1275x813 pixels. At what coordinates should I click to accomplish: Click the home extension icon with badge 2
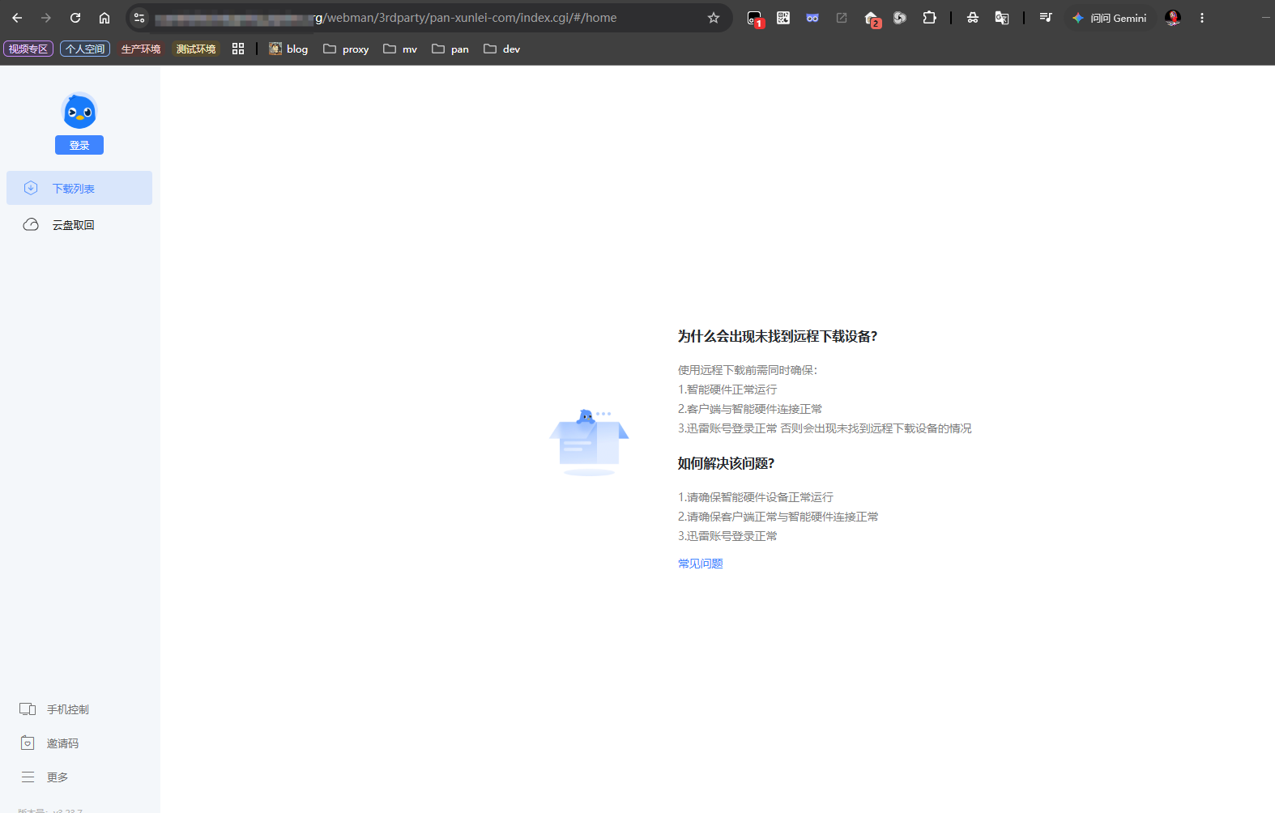click(872, 19)
